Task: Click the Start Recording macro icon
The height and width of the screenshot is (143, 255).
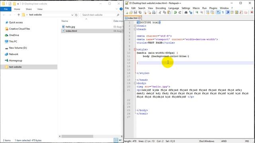Action: (x=252, y=12)
